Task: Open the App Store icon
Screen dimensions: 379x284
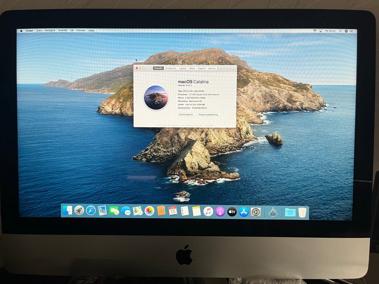Action: pos(244,212)
